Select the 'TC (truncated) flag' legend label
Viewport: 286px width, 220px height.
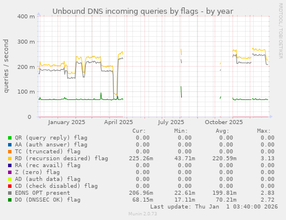(x=48, y=152)
